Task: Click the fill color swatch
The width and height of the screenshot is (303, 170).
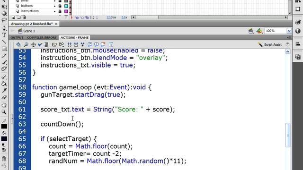Action: tap(4, 139)
